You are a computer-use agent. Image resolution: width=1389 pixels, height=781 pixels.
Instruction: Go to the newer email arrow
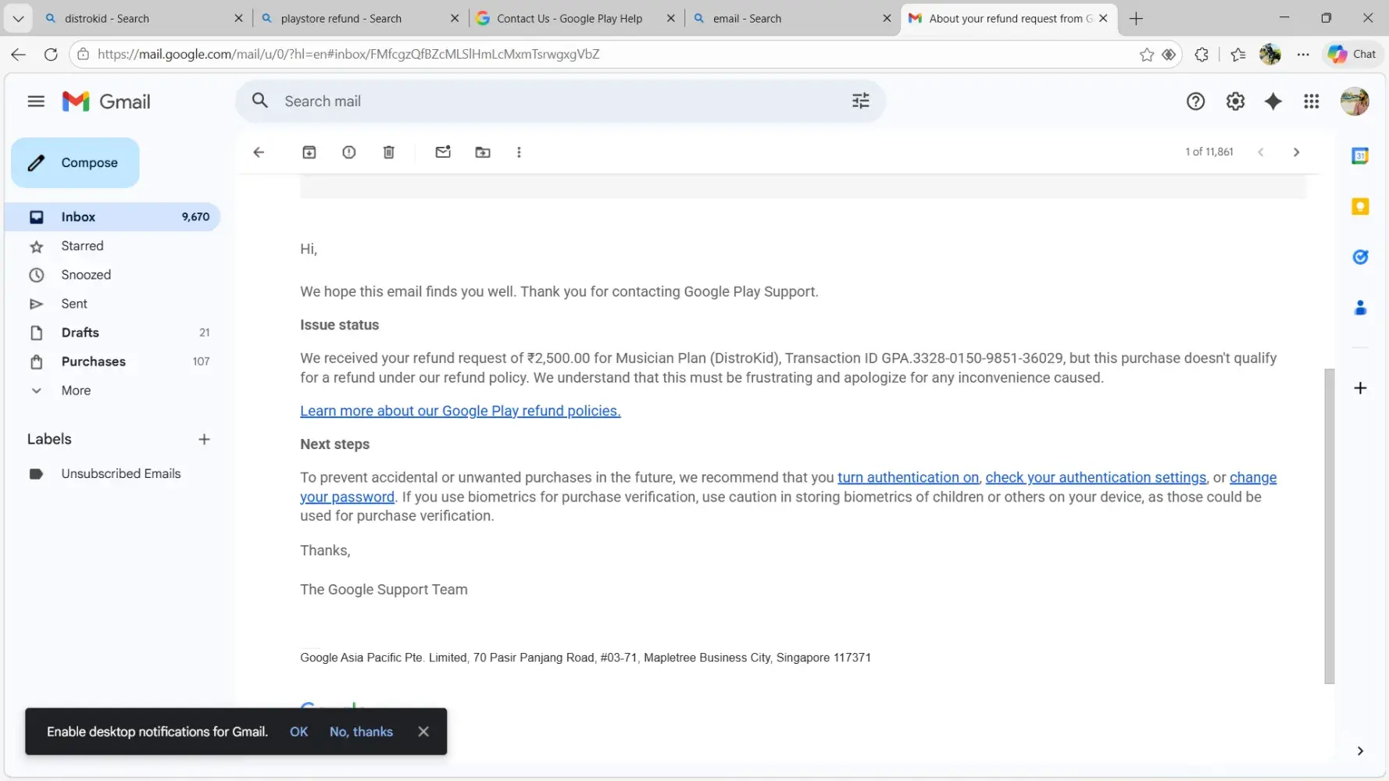tap(1260, 152)
